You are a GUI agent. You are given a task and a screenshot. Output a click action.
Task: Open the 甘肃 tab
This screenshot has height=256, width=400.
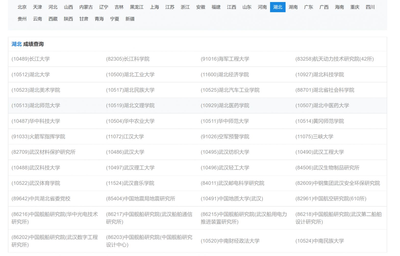click(x=84, y=19)
